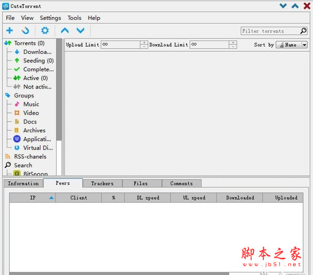Switch to the Comments tab
This screenshot has height=275, width=313.
(x=181, y=184)
